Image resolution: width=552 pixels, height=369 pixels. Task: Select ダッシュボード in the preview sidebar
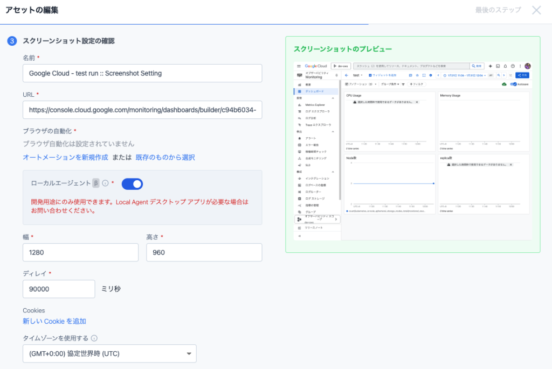(315, 92)
